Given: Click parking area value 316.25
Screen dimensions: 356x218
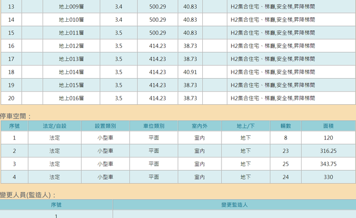Looking at the screenshot, I should tap(328, 151).
